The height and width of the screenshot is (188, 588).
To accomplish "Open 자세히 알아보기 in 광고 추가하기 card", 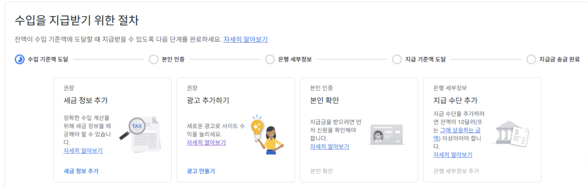I will [206, 142].
